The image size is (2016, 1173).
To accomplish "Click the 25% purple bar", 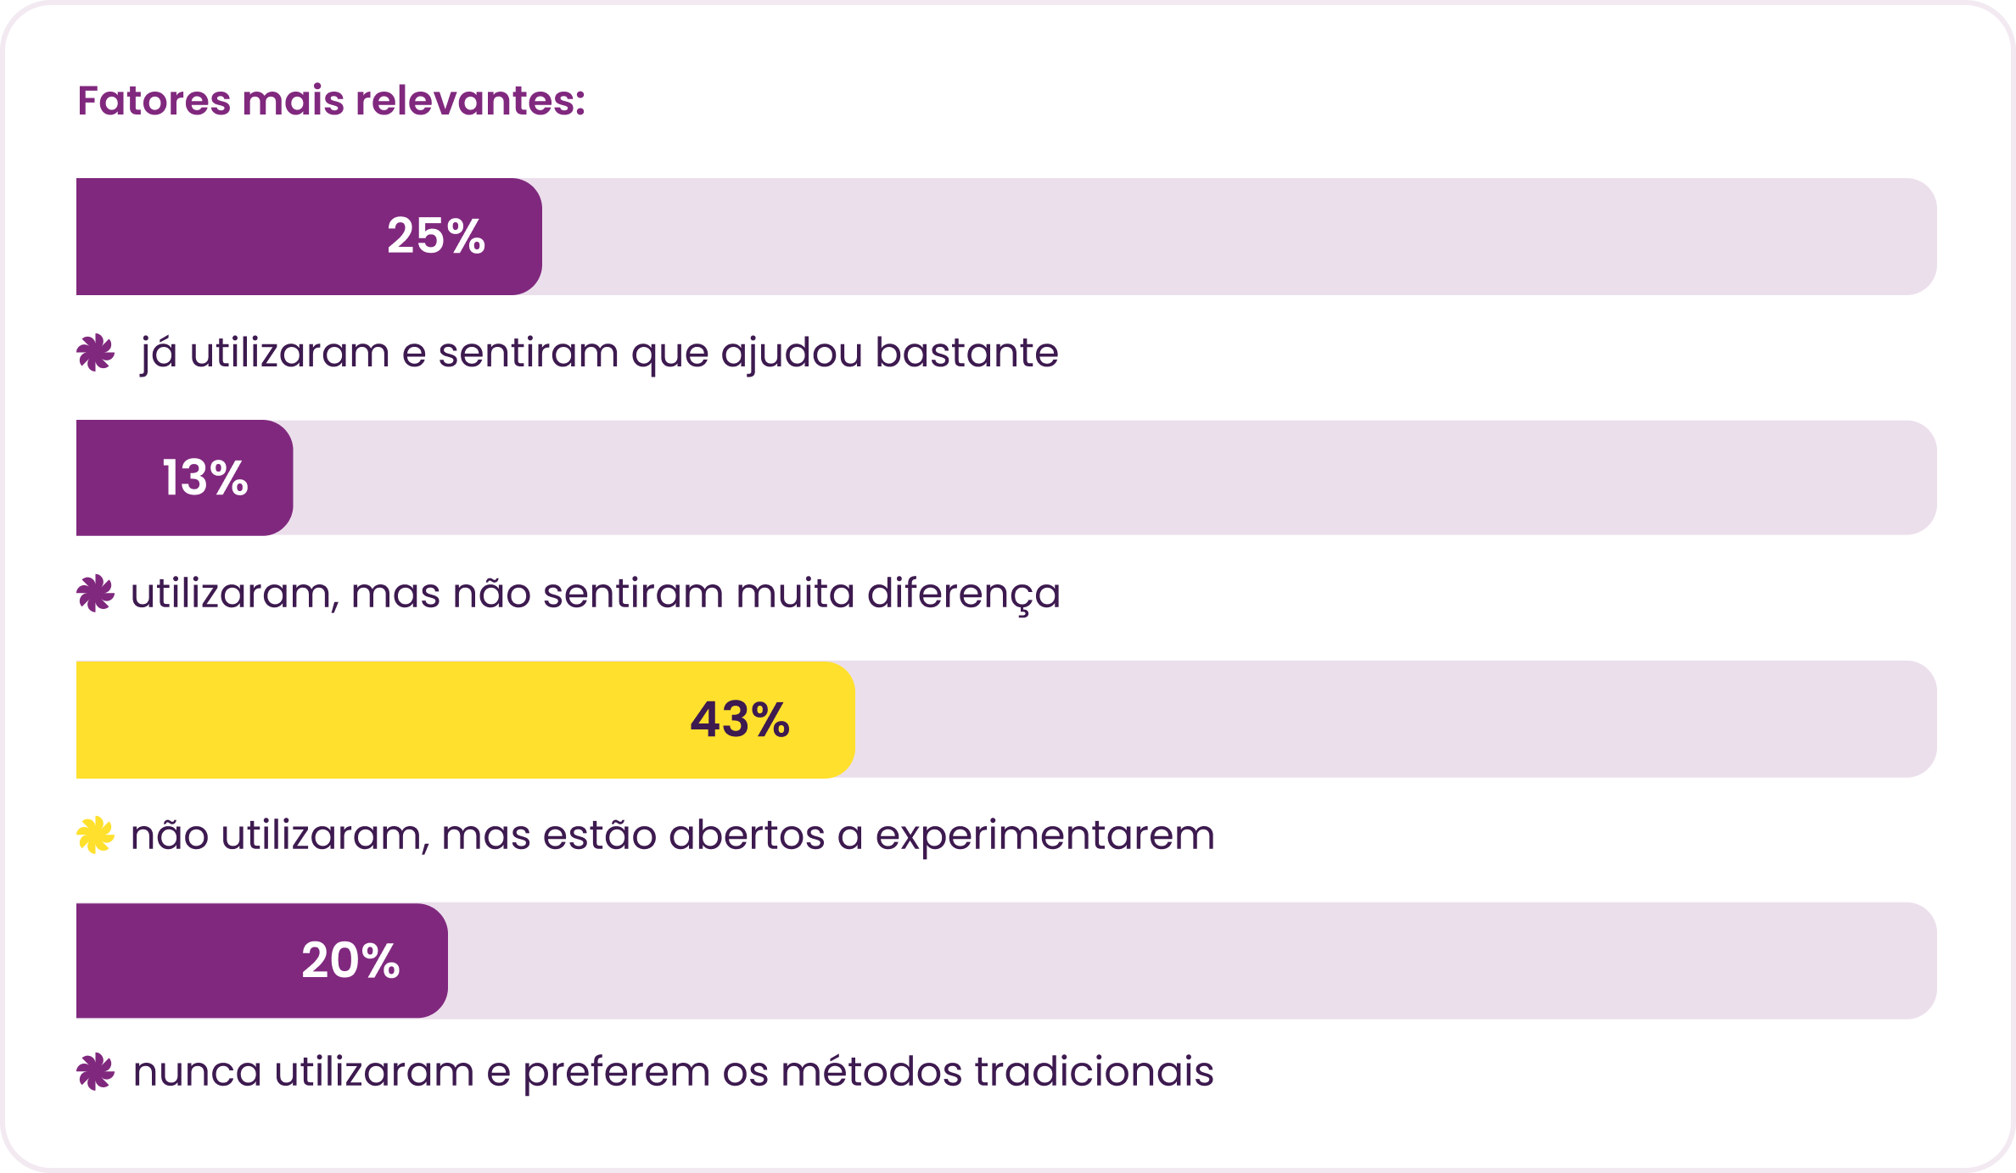I will point(309,237).
